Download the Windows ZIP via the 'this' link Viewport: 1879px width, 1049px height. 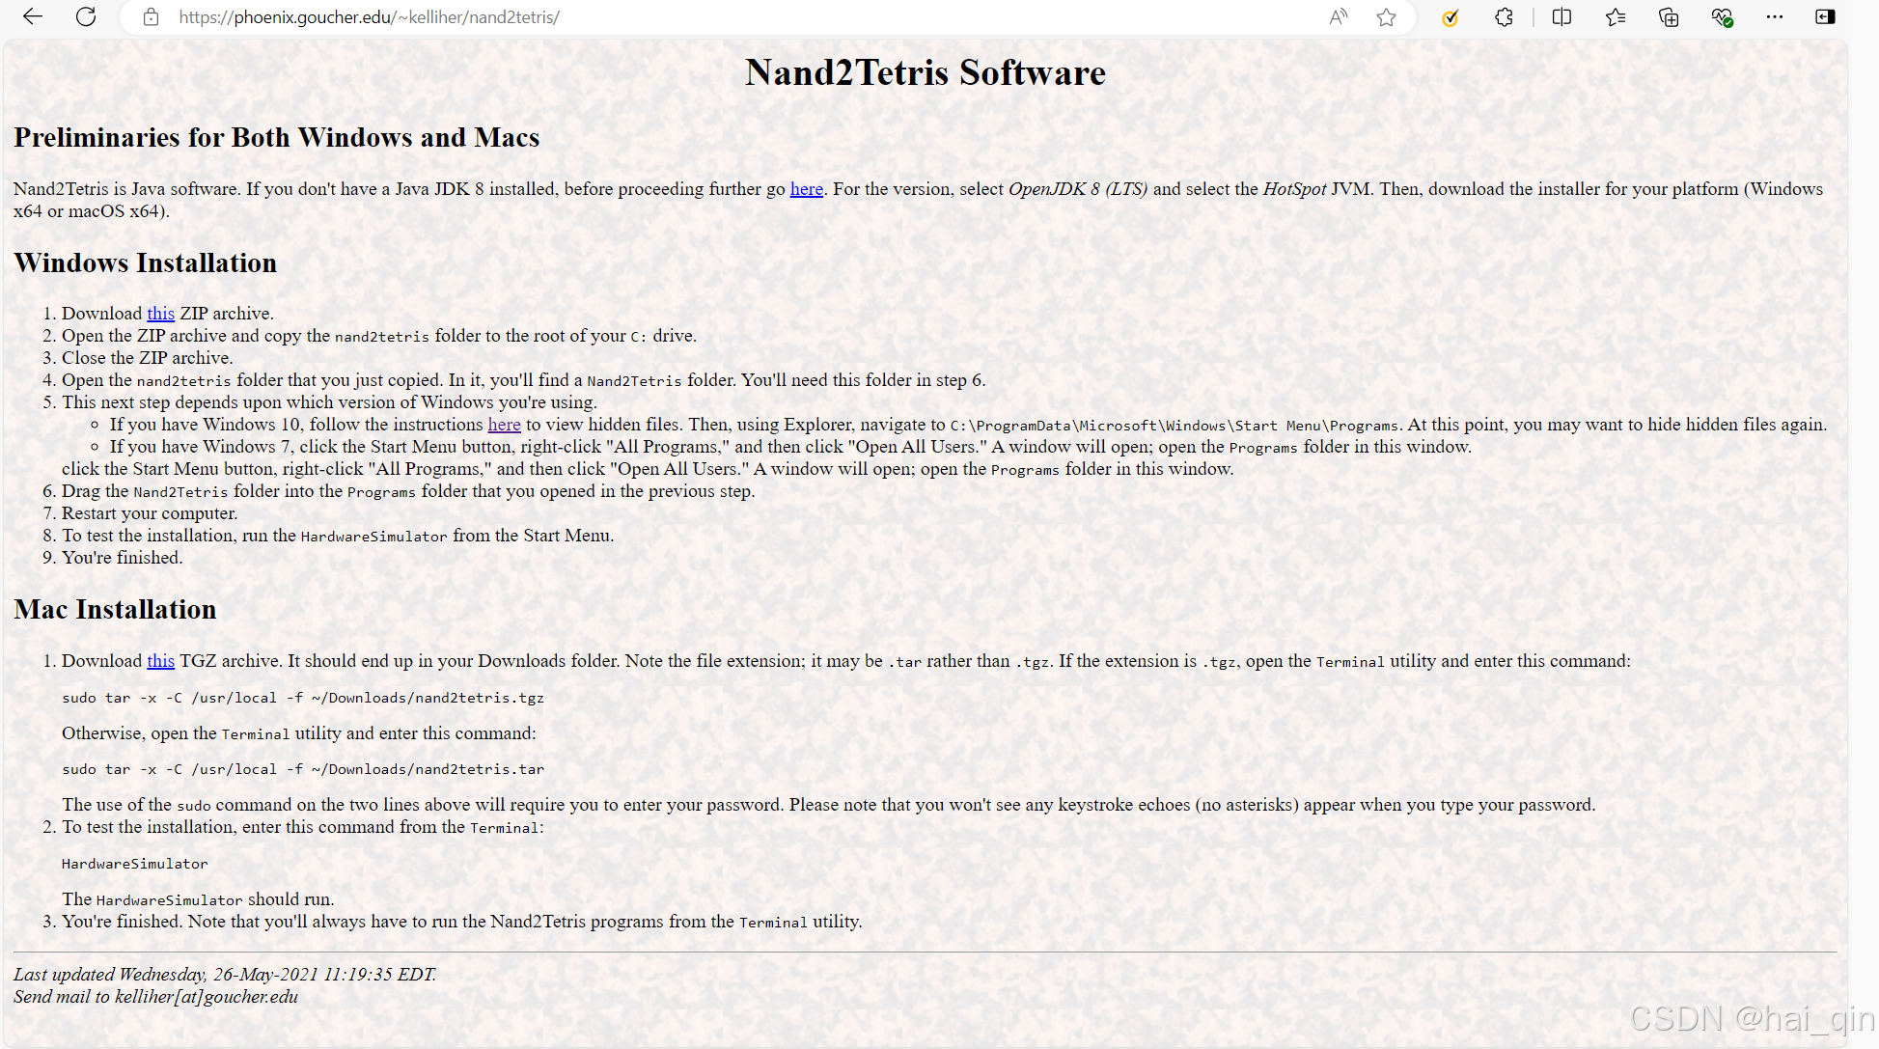(160, 313)
